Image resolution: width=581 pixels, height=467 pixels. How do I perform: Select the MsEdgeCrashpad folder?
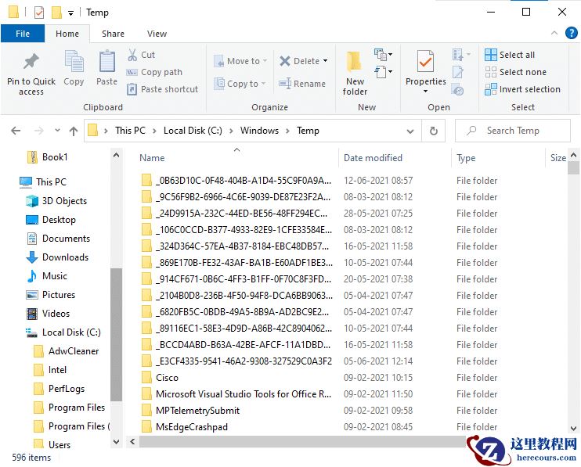point(184,427)
